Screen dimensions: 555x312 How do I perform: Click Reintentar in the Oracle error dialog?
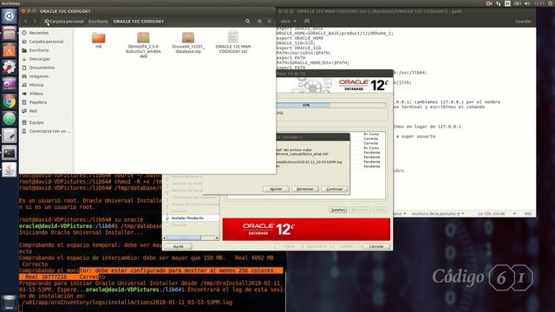(x=305, y=189)
